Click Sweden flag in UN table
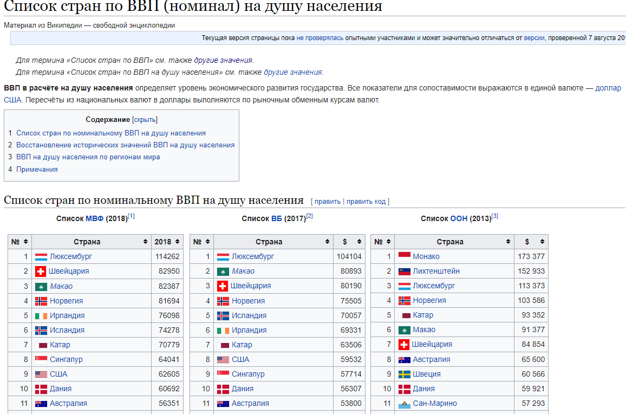 tap(405, 374)
